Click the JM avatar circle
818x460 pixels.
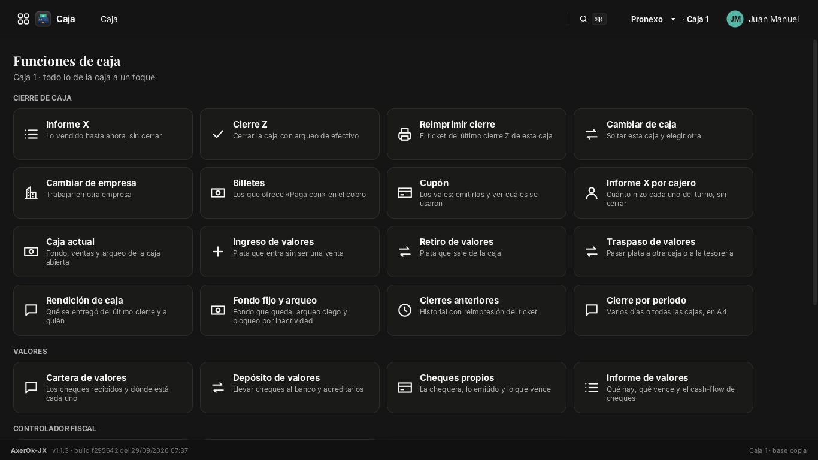pos(735,19)
